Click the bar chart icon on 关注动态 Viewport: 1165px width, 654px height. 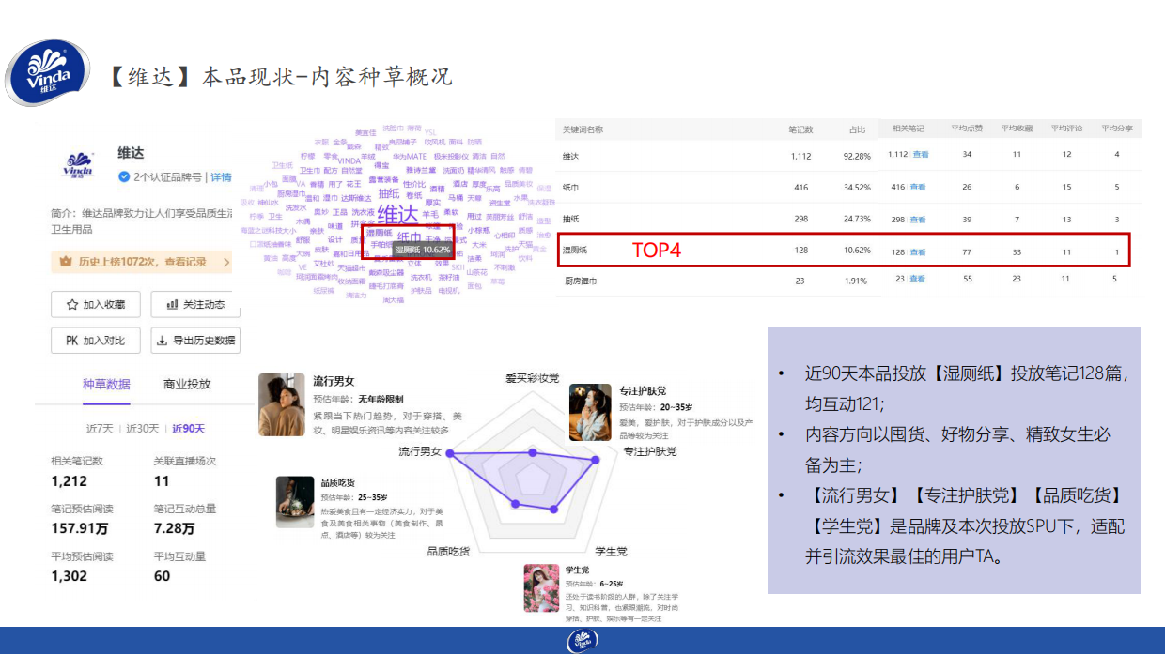pyautogui.click(x=172, y=305)
